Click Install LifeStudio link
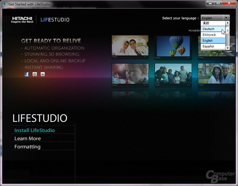This screenshot has height=186, width=238. pos(35,130)
